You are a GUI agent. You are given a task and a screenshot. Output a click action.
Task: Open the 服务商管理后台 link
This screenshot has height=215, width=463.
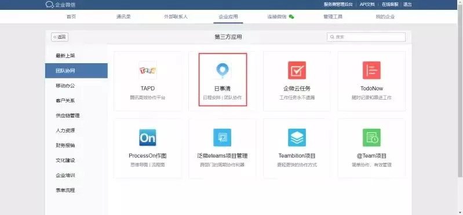(338, 5)
